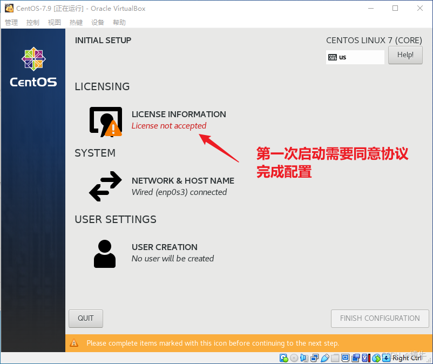The height and width of the screenshot is (364, 433).
Task: Click the recording status icon
Action: (356, 358)
